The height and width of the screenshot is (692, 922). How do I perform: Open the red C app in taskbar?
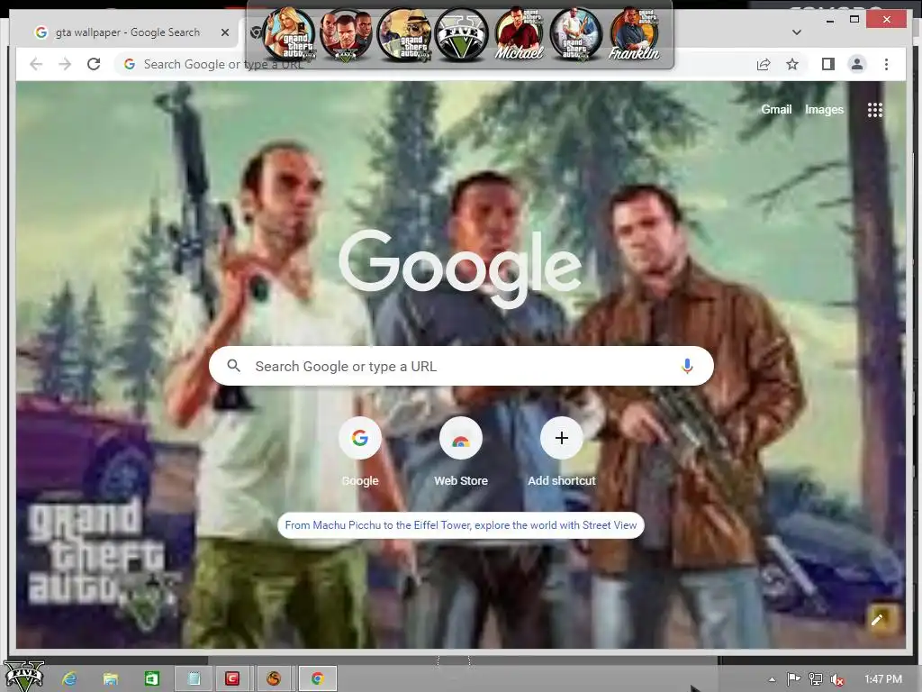click(233, 679)
